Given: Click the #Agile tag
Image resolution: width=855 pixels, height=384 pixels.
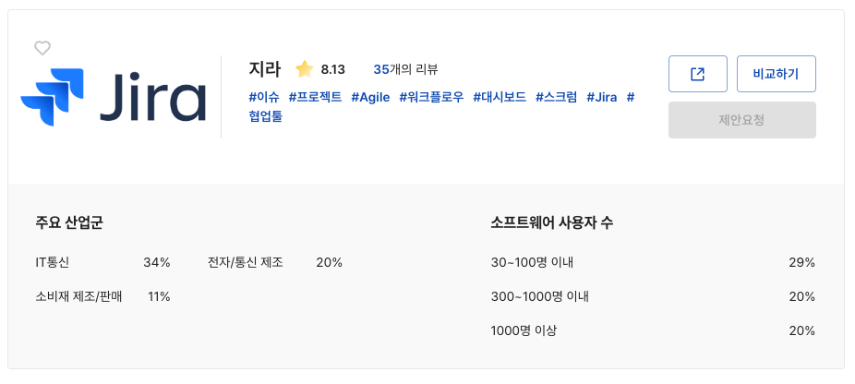Looking at the screenshot, I should [370, 97].
